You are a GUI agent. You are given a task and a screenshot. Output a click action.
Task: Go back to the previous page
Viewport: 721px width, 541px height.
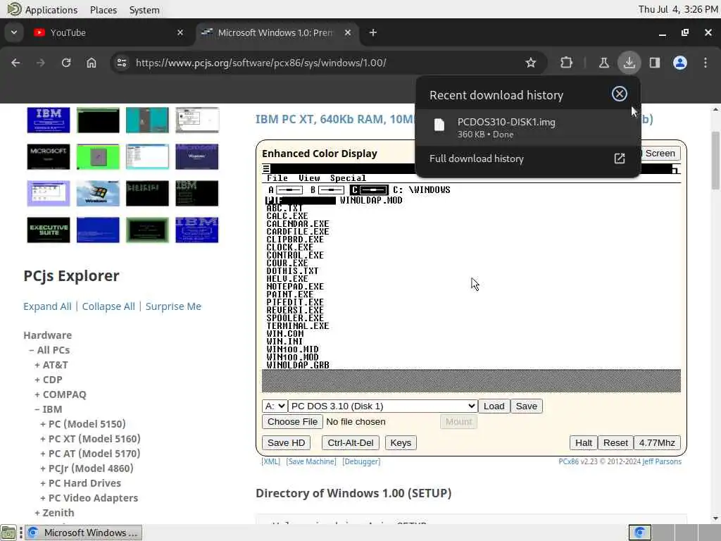[x=15, y=63]
